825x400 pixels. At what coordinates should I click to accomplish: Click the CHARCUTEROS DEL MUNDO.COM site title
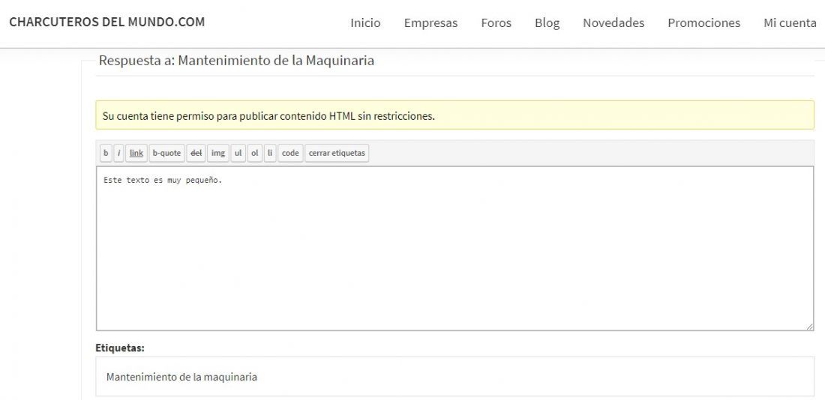coord(107,22)
